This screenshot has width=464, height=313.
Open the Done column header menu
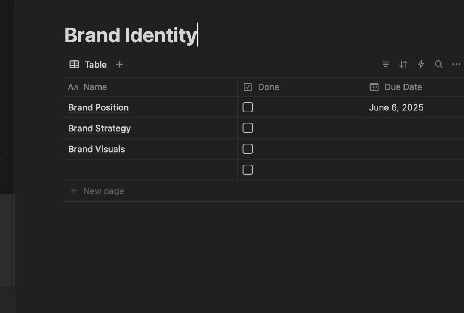[300, 87]
